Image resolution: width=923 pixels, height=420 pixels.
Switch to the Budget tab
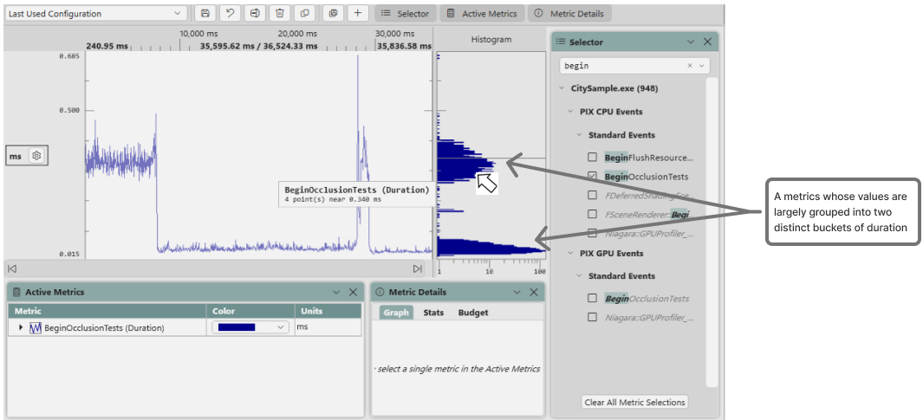coord(473,313)
